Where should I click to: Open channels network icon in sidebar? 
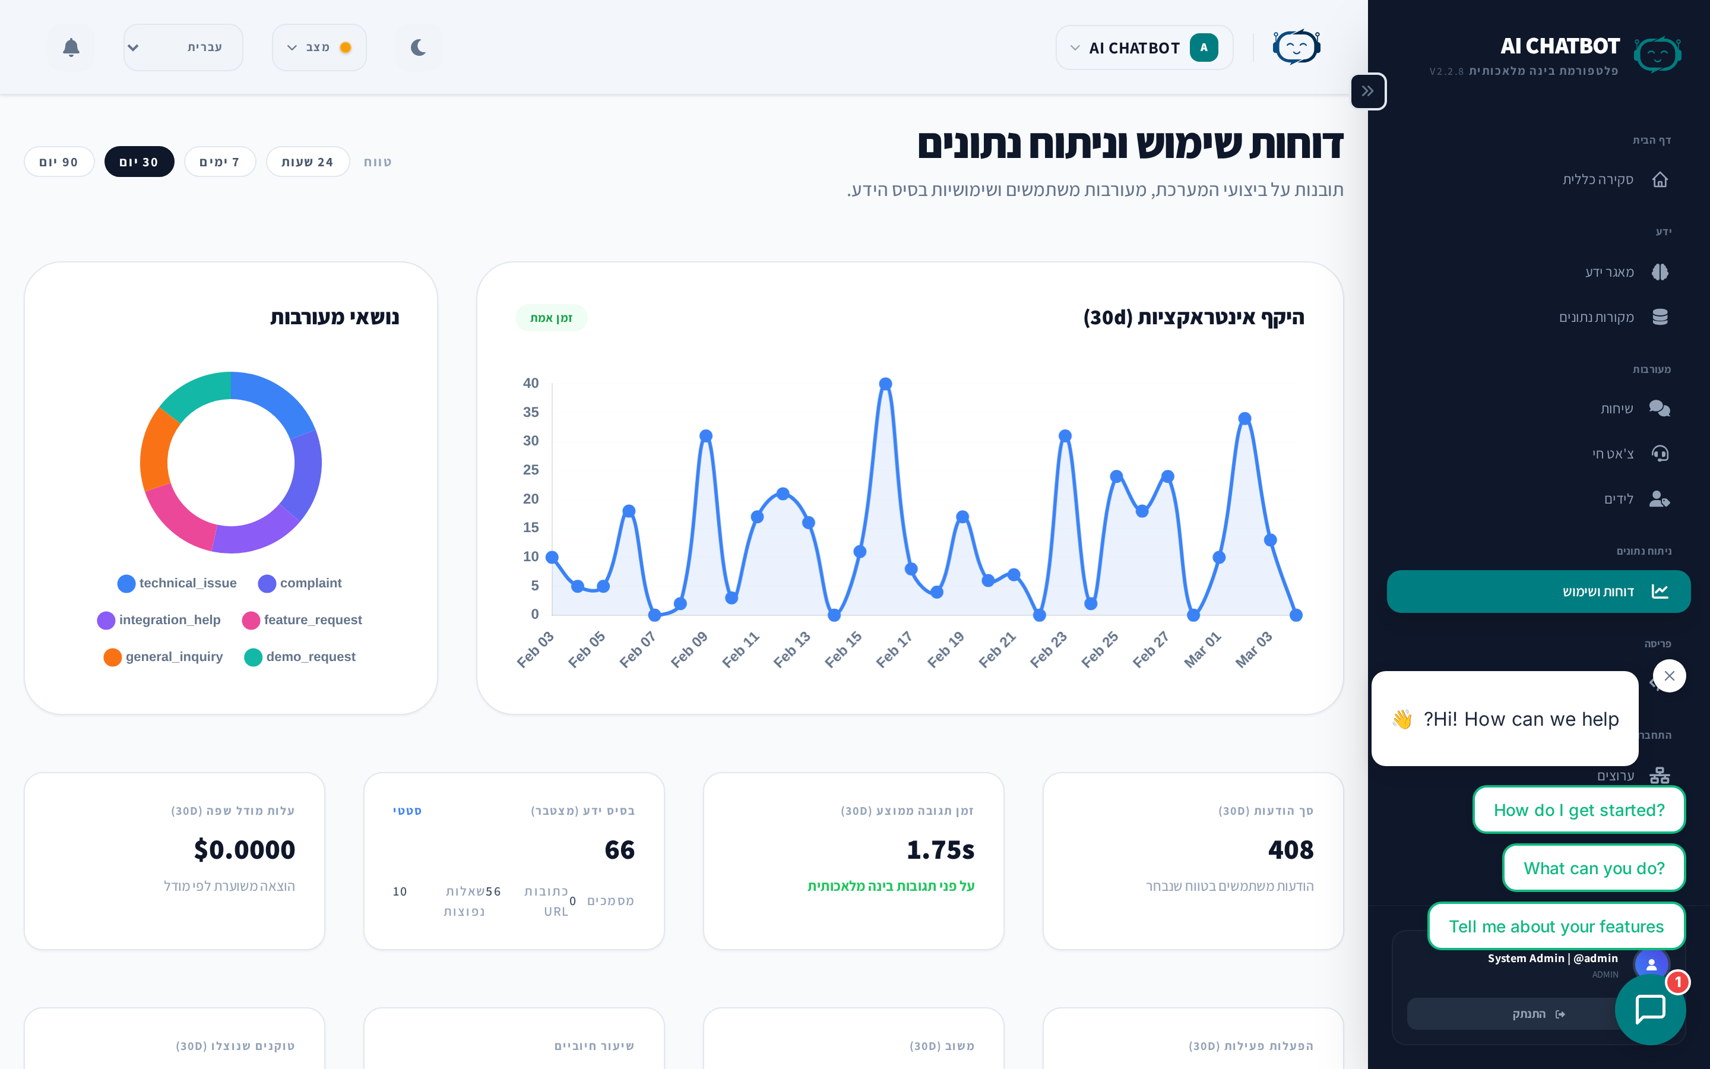coord(1659,776)
